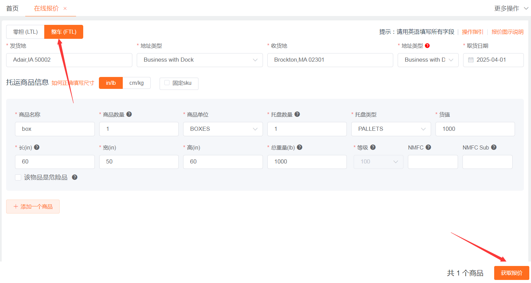This screenshot has width=531, height=283.
Task: Expand the 托盘类型 PALLETS dropdown
Action: [x=391, y=129]
